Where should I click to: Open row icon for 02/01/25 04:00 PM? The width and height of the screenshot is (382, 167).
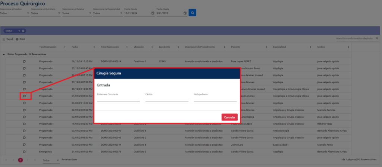click(24, 110)
